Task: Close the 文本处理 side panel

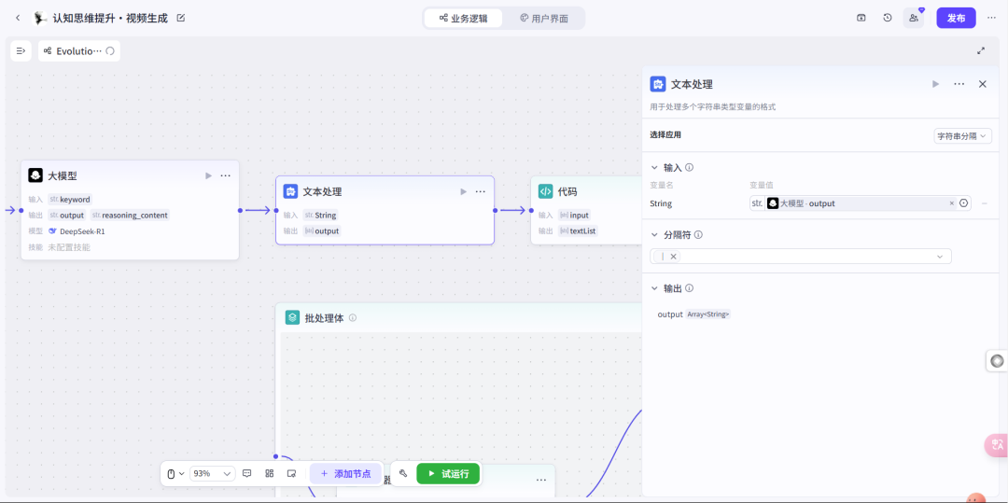Action: [982, 84]
